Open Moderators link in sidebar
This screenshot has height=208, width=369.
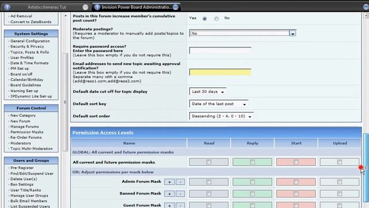21,143
